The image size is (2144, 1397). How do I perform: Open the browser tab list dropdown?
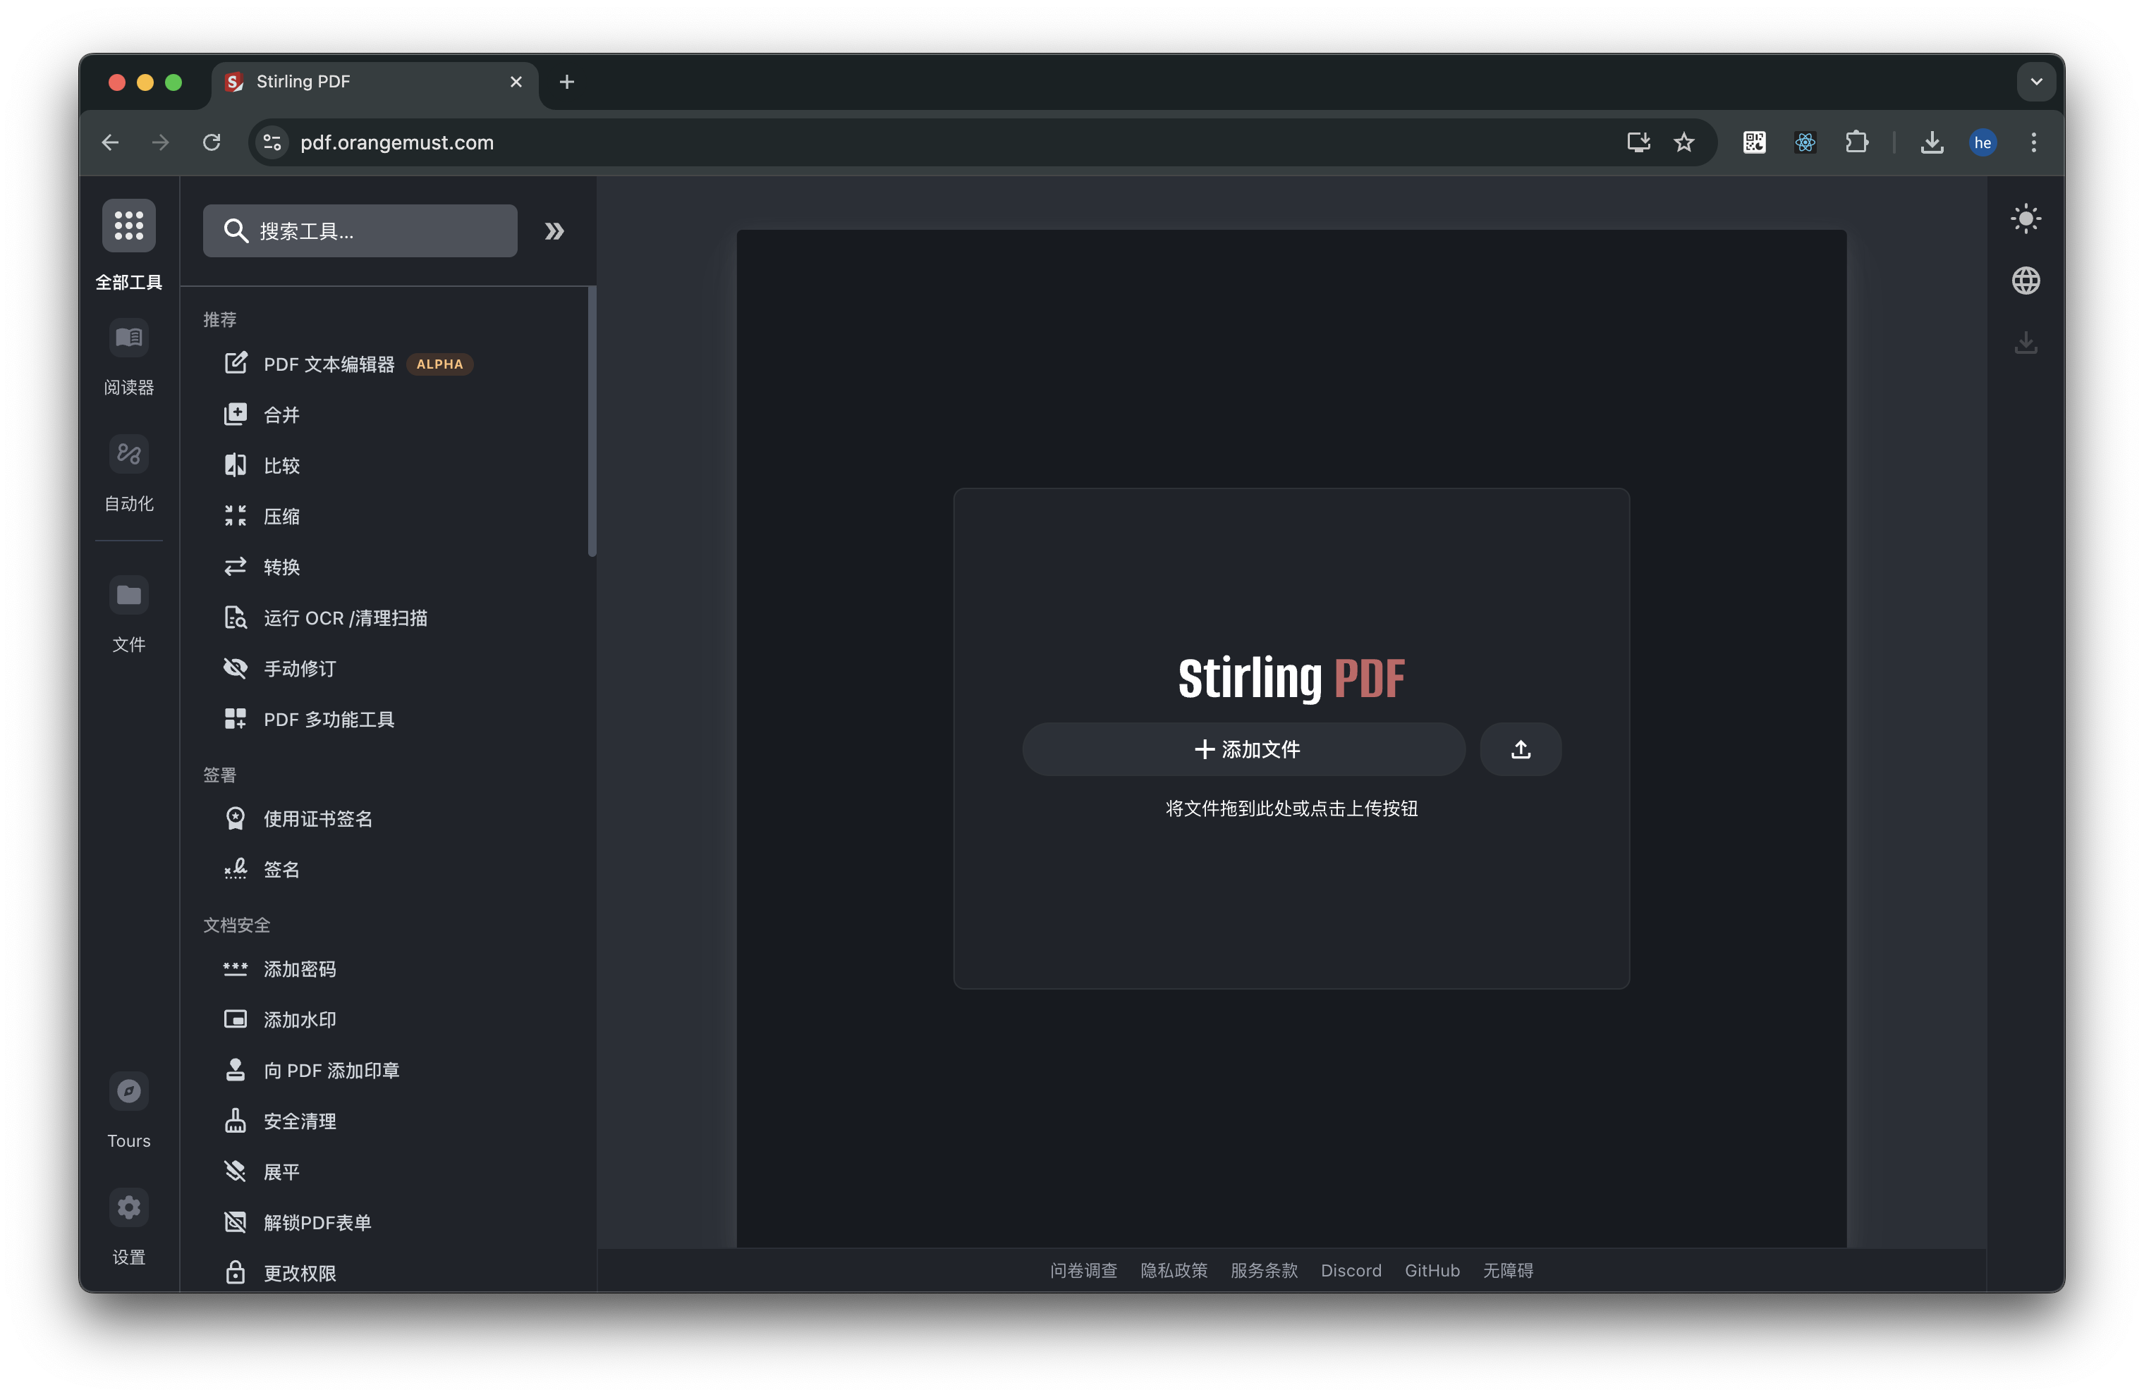coord(2035,81)
